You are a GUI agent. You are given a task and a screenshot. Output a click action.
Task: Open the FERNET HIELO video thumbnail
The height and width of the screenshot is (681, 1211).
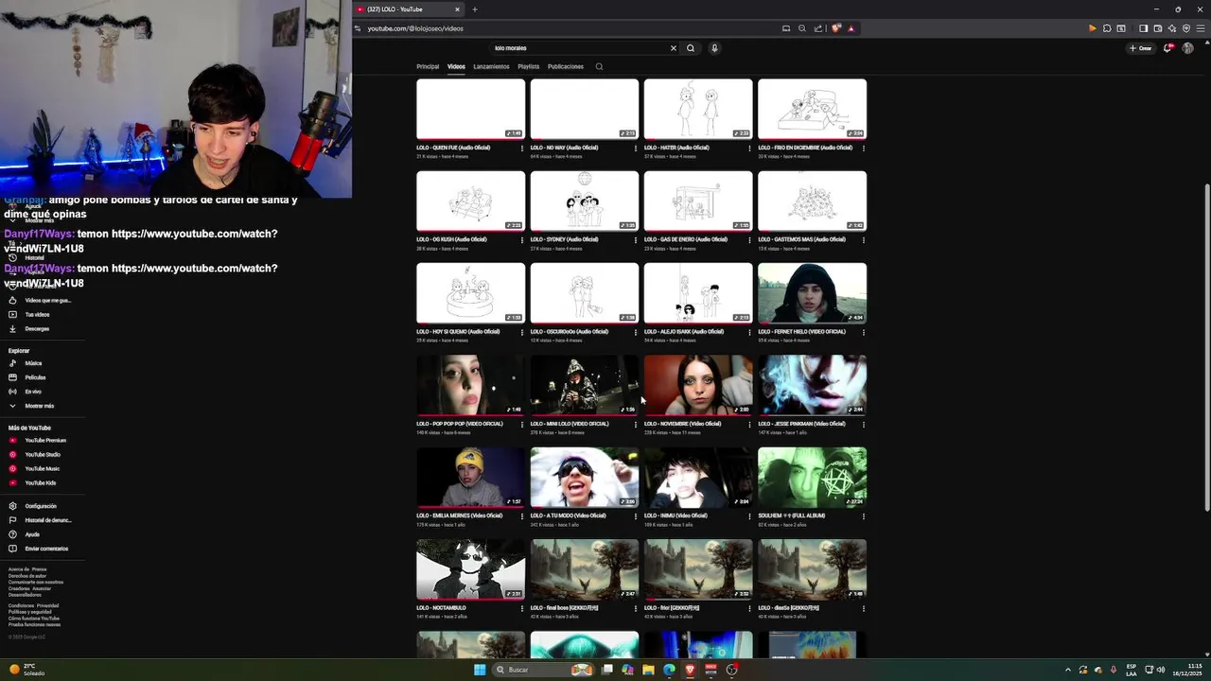pyautogui.click(x=812, y=293)
